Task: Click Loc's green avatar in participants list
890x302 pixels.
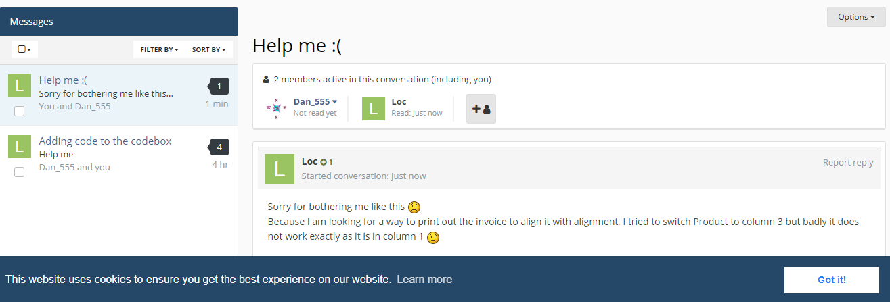Action: (x=374, y=109)
